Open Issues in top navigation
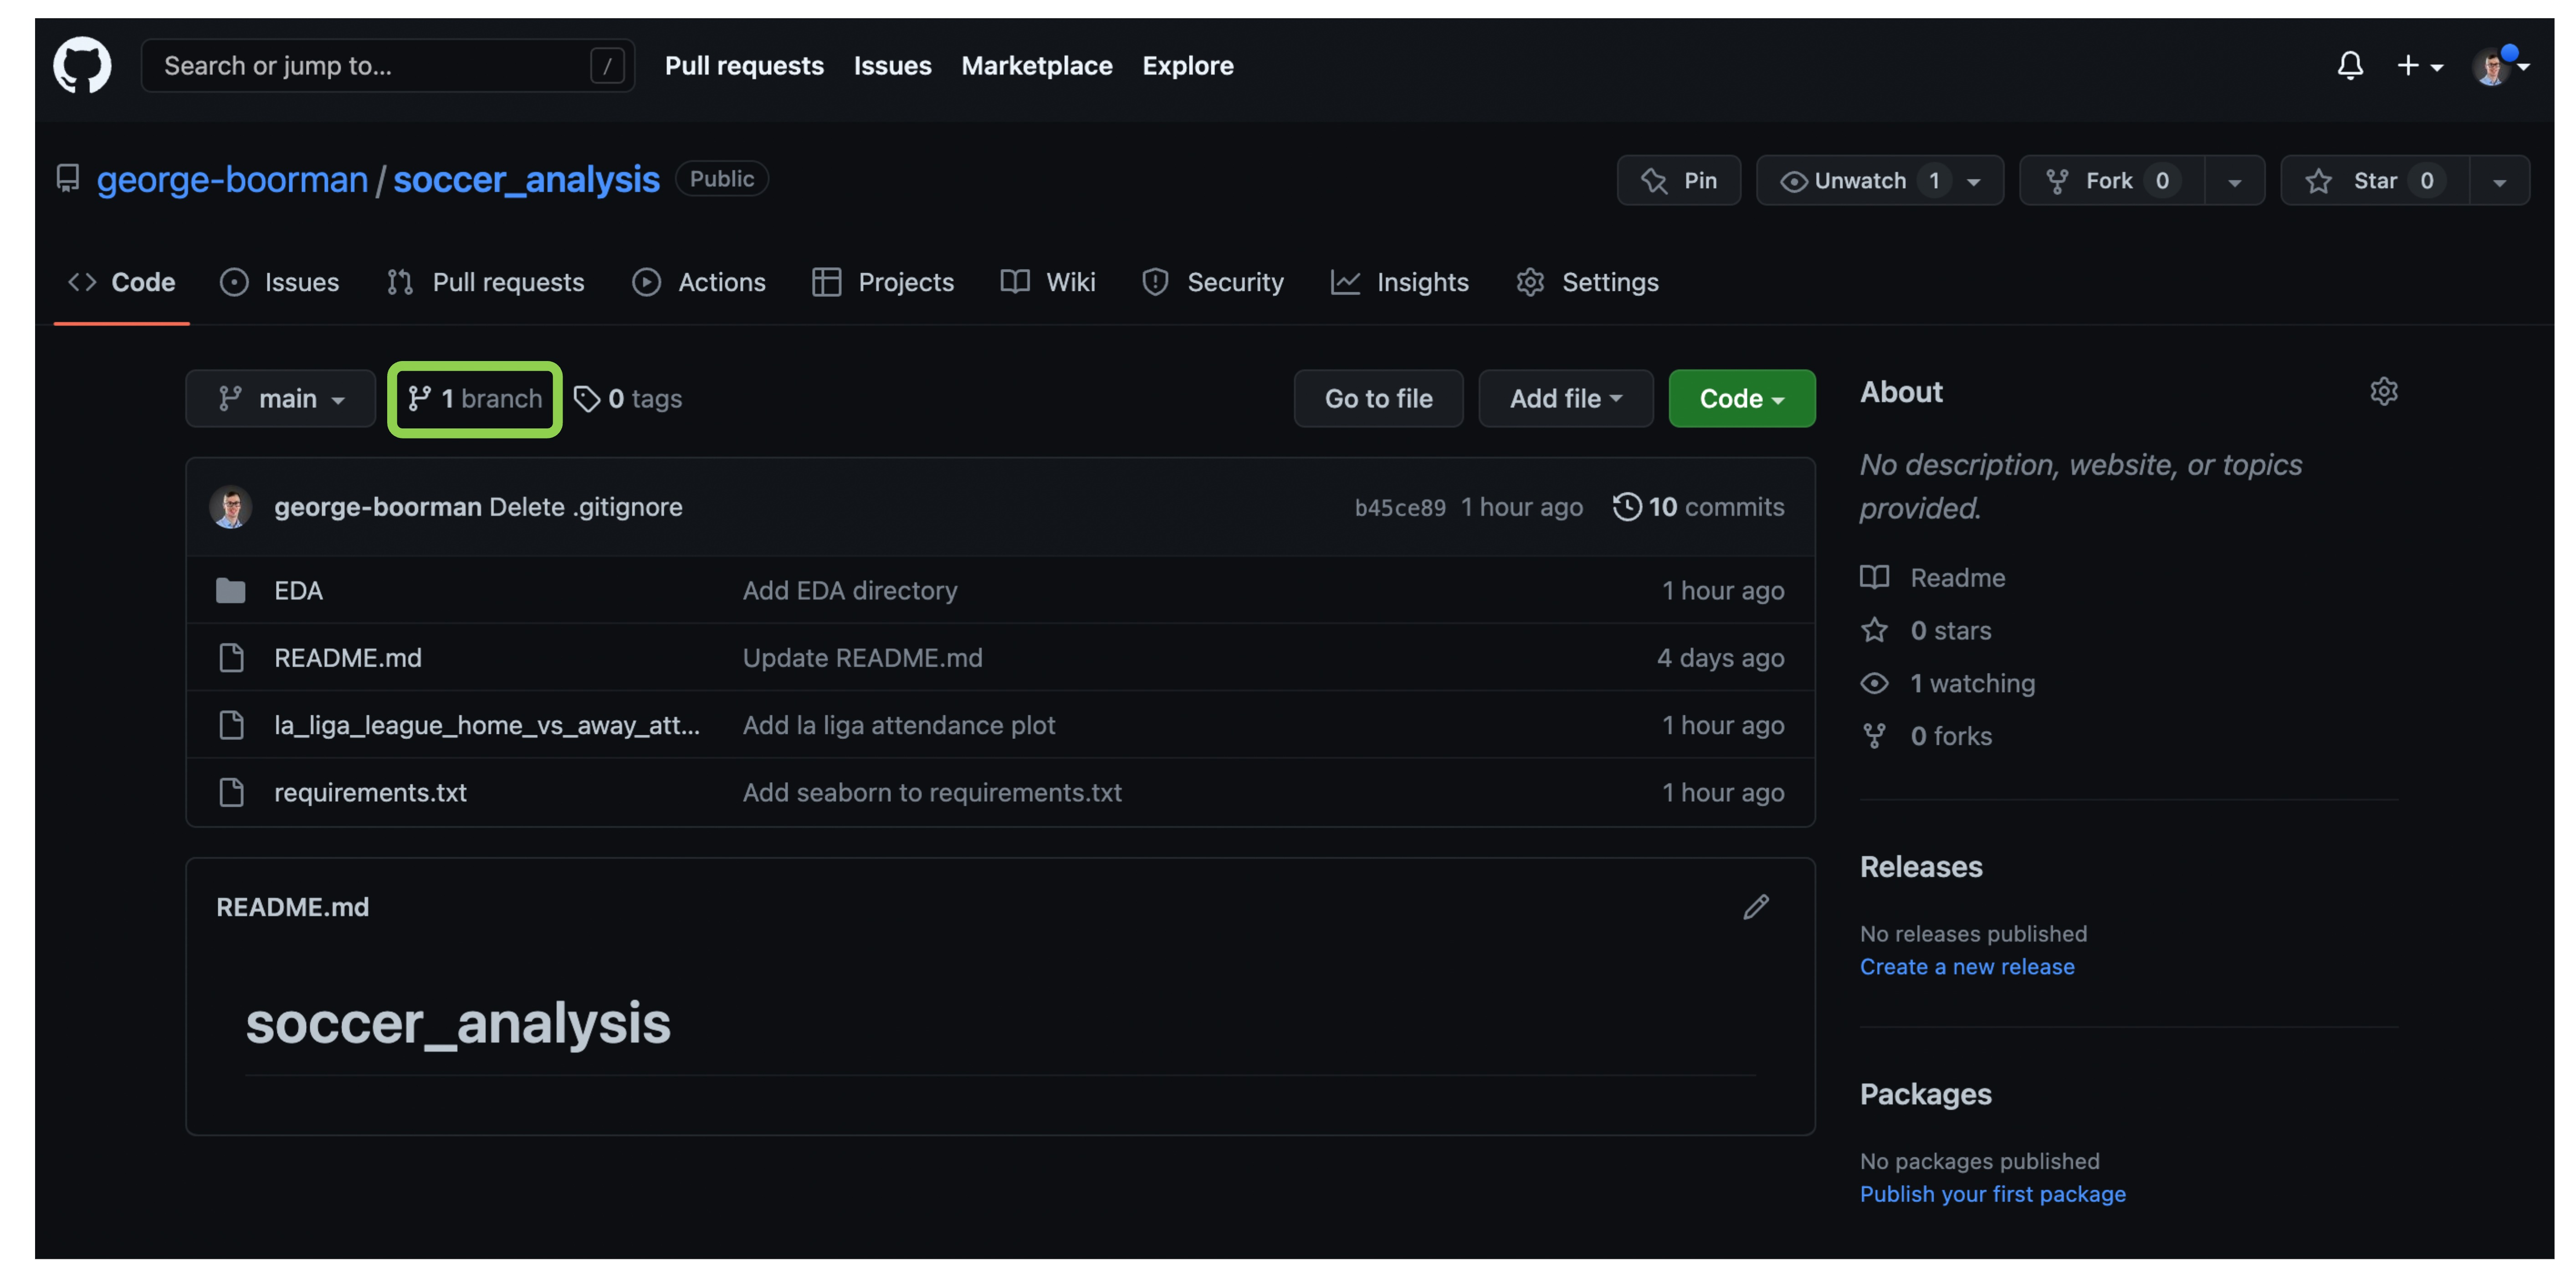Image resolution: width=2576 pixels, height=1288 pixels. click(x=892, y=66)
